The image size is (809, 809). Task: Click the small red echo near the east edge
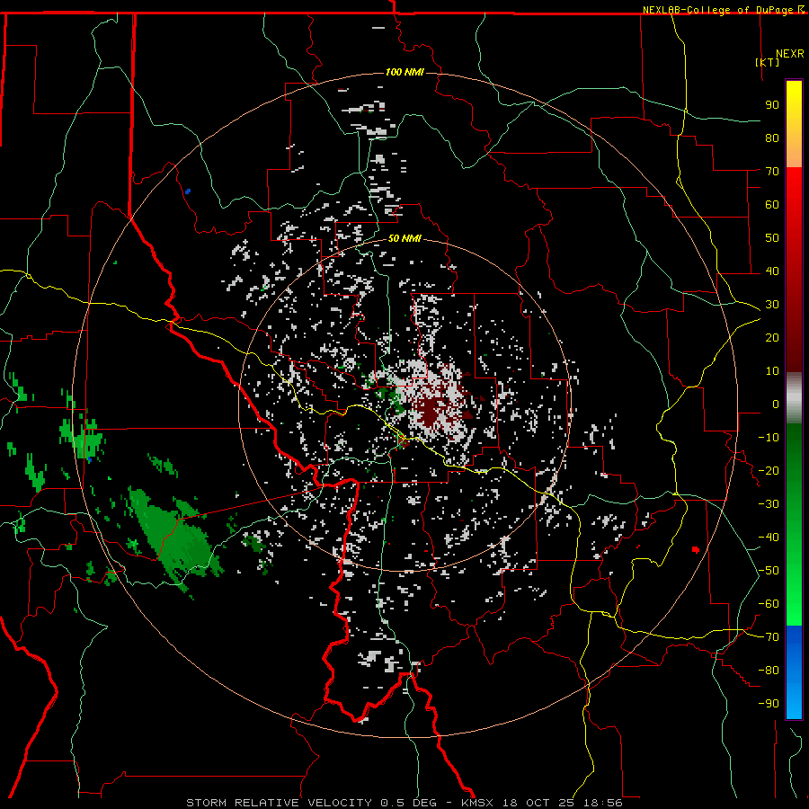tap(696, 549)
